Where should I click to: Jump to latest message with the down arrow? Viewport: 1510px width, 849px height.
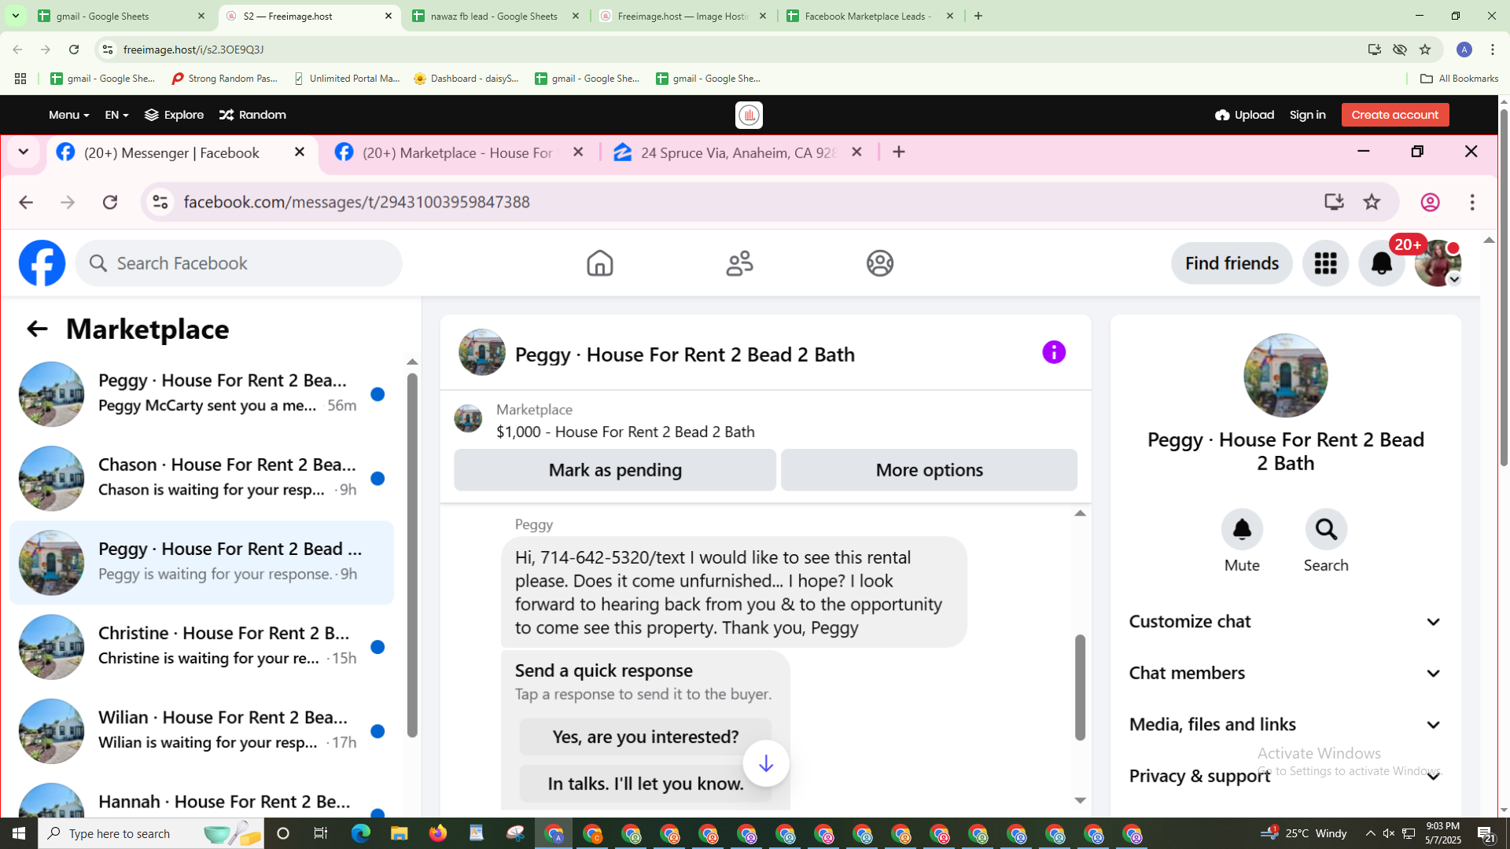coord(766,763)
